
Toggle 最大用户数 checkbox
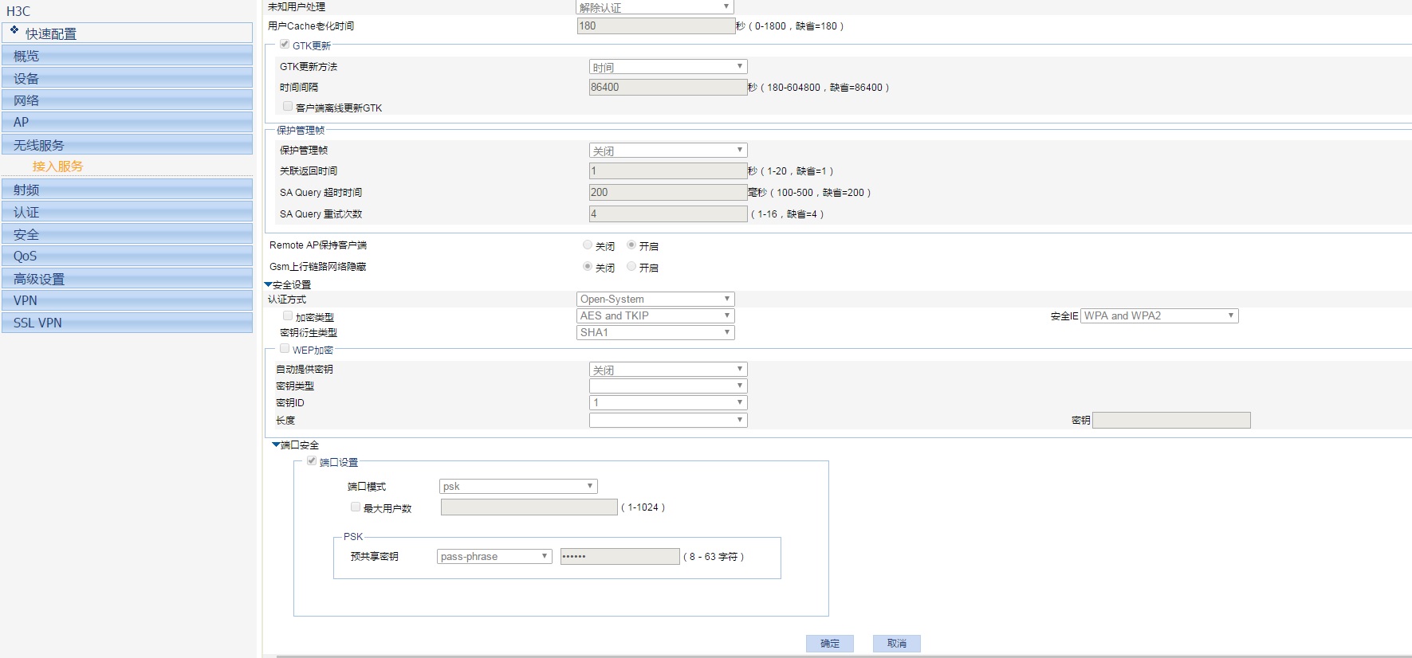356,507
